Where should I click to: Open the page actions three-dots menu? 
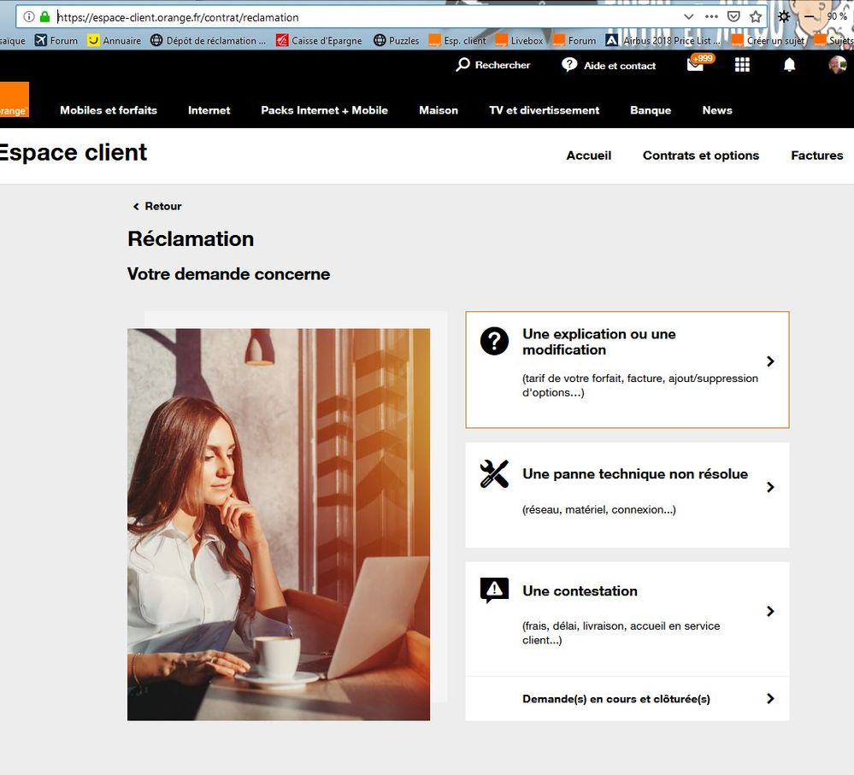[711, 17]
